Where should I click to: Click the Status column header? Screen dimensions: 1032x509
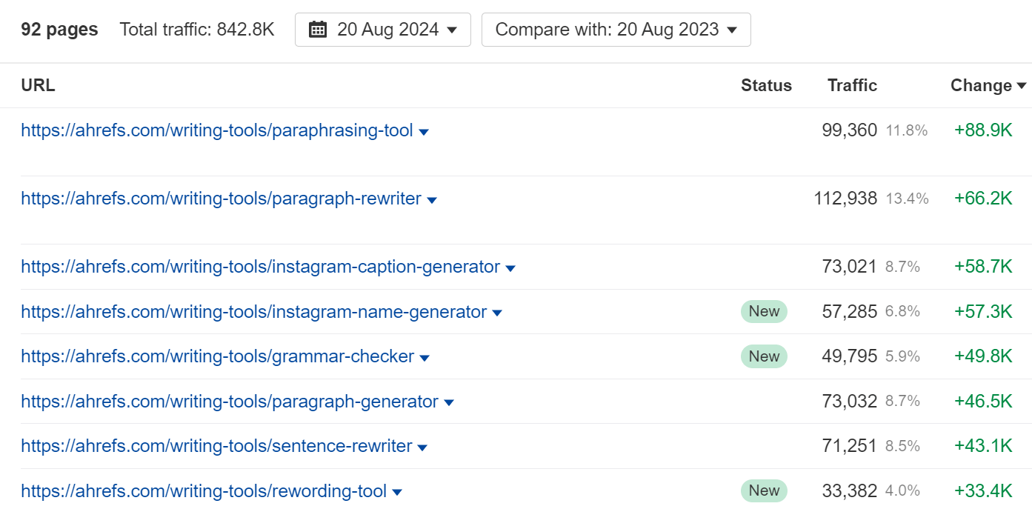(766, 86)
